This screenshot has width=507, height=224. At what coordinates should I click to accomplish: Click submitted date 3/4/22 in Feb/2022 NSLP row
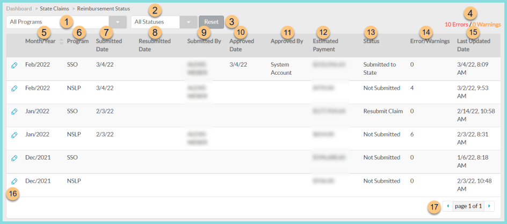coord(105,88)
